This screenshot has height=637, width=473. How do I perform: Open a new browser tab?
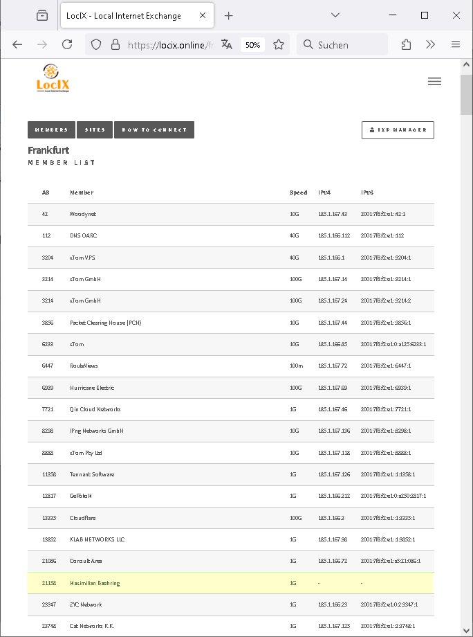coord(228,16)
